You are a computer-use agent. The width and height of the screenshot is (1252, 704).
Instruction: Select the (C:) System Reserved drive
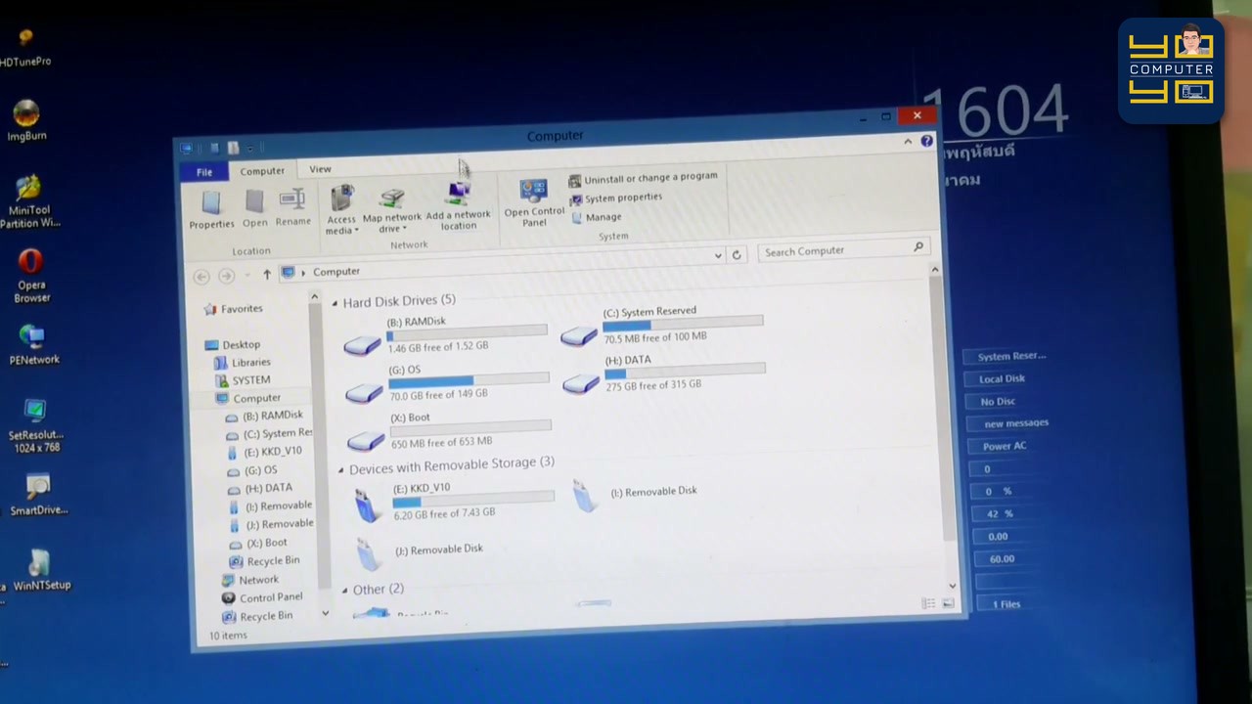pos(662,324)
